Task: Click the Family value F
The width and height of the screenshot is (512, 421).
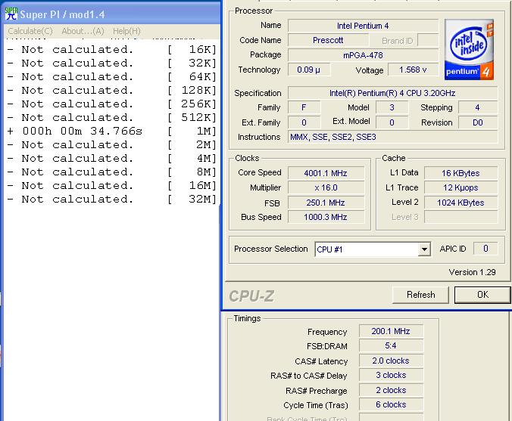Action: tap(304, 107)
